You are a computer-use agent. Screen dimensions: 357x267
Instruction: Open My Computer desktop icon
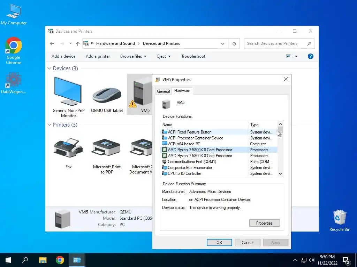[14, 14]
